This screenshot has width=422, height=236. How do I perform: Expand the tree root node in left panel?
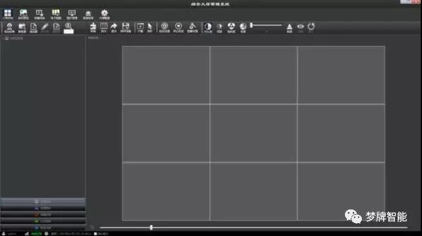tap(13, 38)
